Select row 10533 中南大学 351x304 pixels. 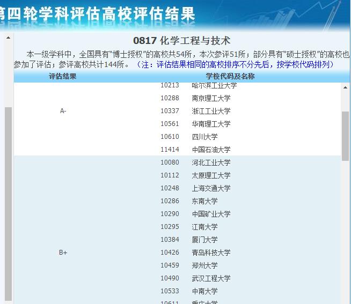[189, 291]
